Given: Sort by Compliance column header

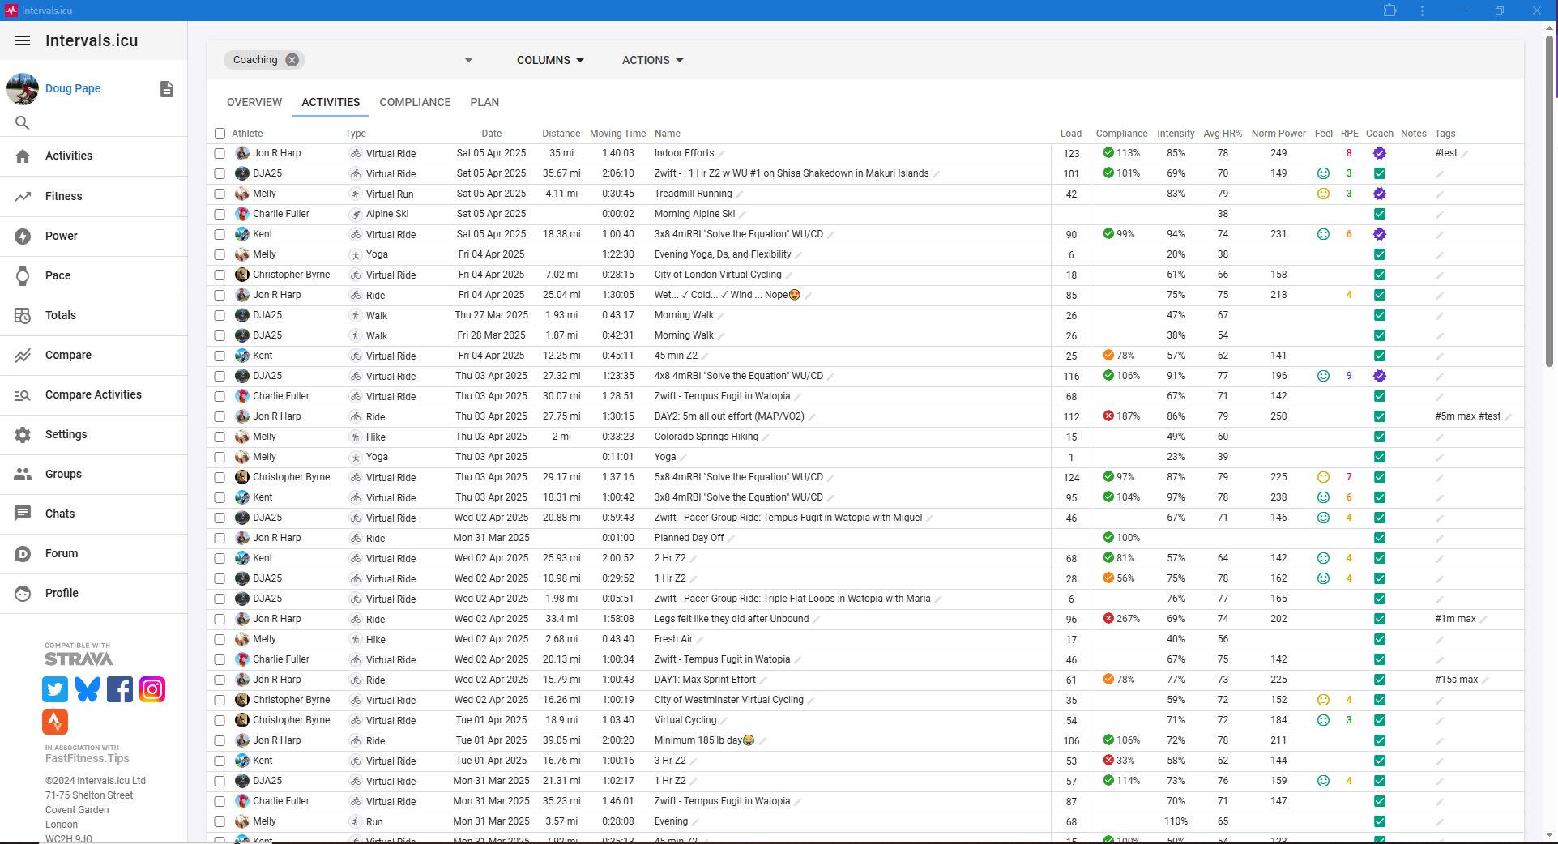Looking at the screenshot, I should pos(1121,134).
